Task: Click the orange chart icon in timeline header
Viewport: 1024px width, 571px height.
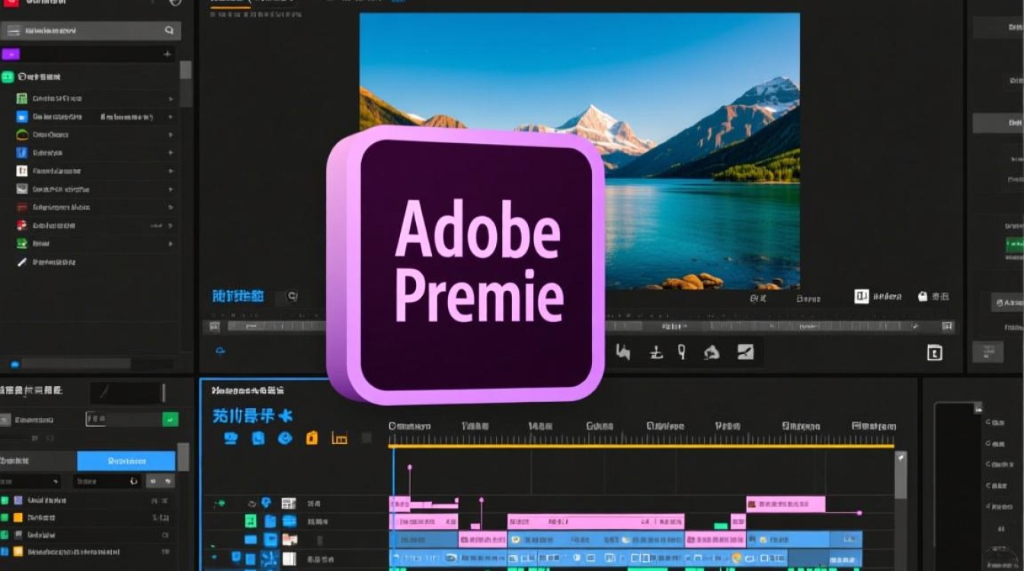Action: coord(339,438)
